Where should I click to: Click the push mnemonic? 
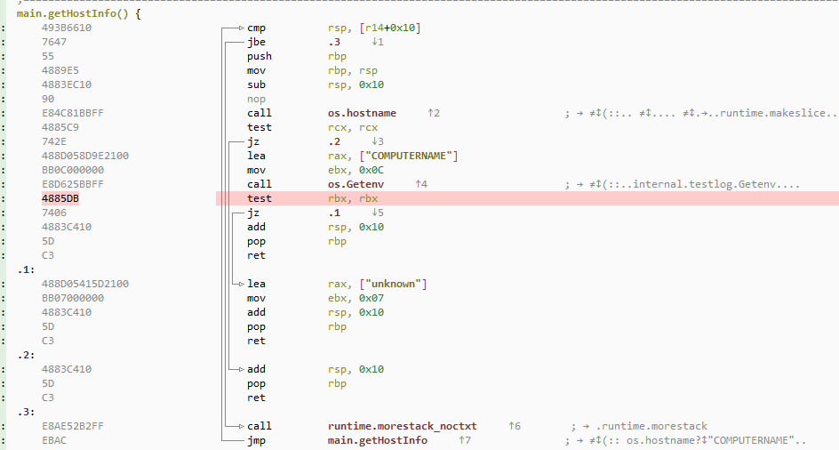tap(259, 56)
